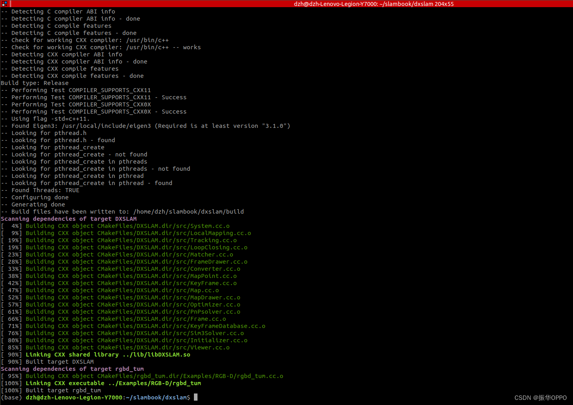Image resolution: width=573 pixels, height=405 pixels.
Task: Click the Terminator grouping icon in the title bar
Action: tap(4, 4)
